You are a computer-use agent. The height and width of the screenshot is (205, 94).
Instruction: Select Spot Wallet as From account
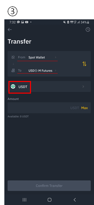tap(37, 58)
